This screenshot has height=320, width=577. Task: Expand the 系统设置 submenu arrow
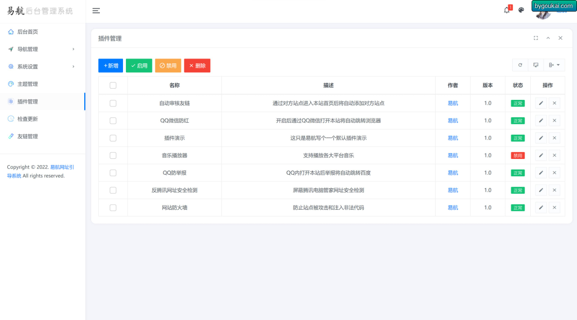(73, 66)
